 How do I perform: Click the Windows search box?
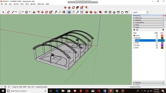(27, 91)
